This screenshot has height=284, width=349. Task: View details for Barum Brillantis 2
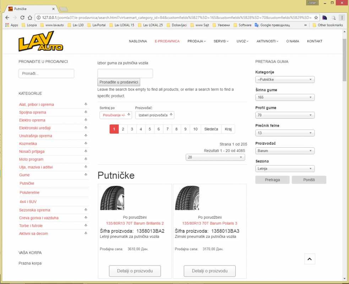click(135, 271)
